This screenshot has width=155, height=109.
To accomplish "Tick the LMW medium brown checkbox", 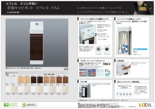I will pos(57,76).
